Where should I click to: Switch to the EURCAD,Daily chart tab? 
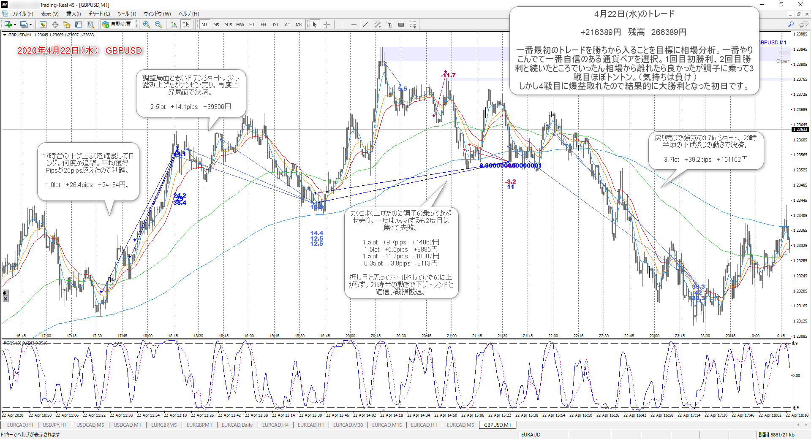(x=237, y=425)
